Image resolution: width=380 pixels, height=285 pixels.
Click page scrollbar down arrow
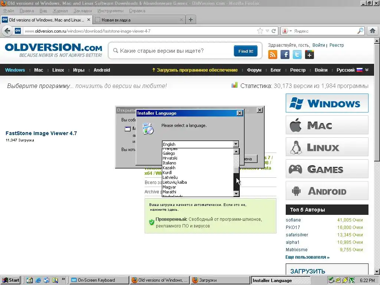(377, 271)
